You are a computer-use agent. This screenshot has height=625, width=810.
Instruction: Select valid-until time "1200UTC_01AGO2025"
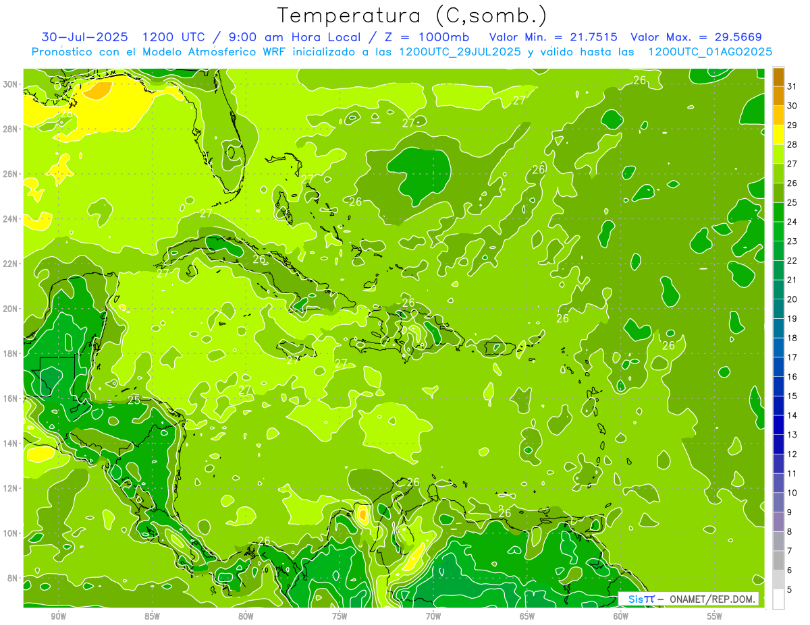click(x=710, y=51)
